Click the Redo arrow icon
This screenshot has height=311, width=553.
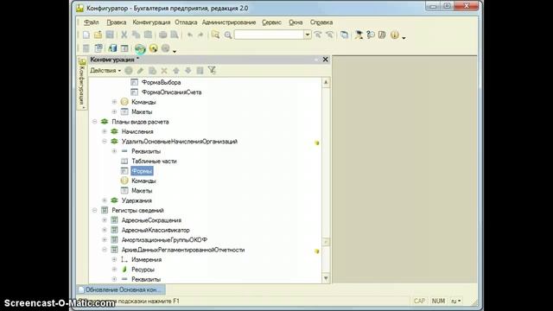pyautogui.click(x=200, y=35)
